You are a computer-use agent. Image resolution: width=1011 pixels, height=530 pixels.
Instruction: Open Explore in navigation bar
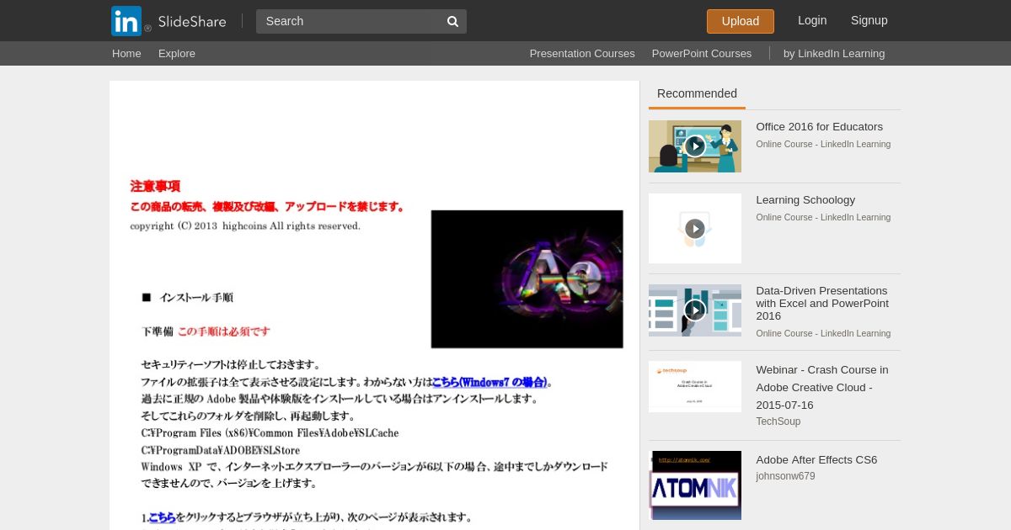(177, 53)
